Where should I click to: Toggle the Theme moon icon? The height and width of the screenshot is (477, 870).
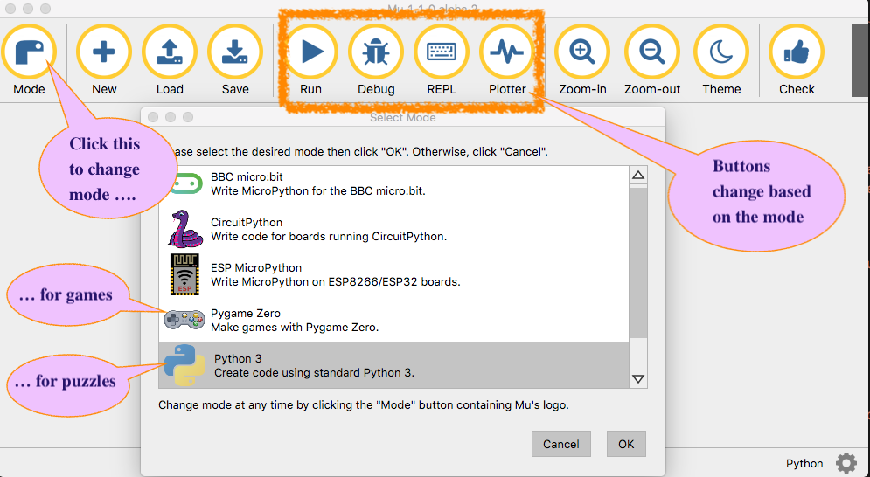coord(721,52)
